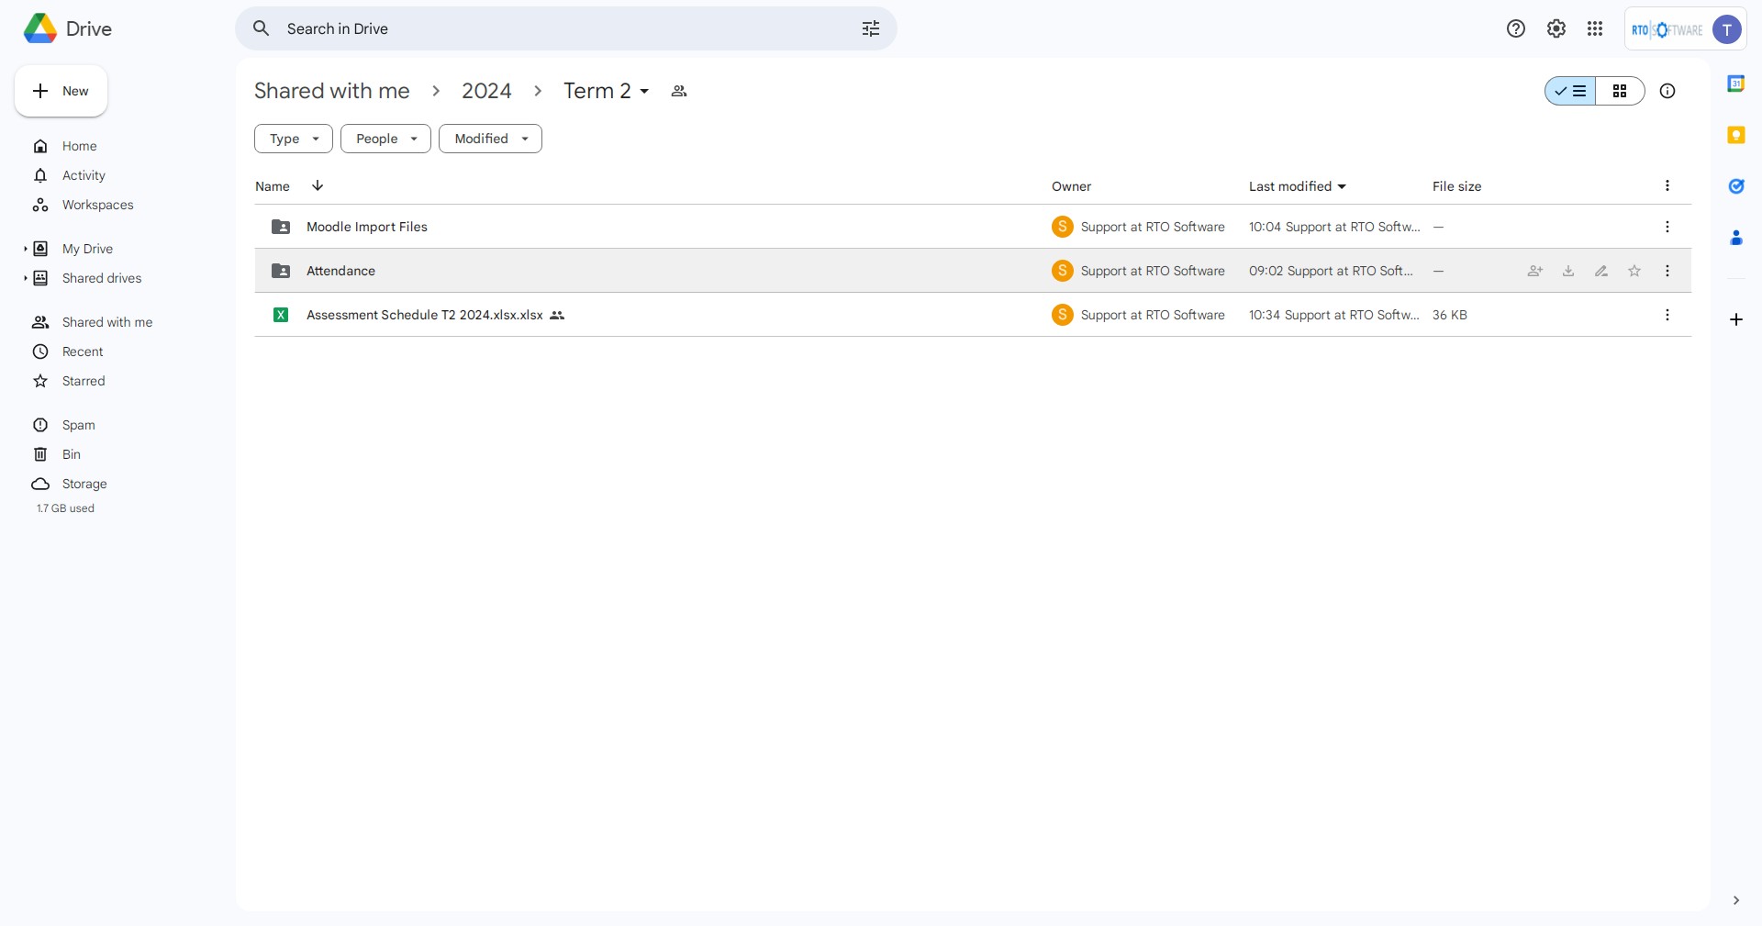Viewport: 1762px width, 926px height.
Task: Open Google Tasks in the side panel
Action: click(x=1737, y=186)
